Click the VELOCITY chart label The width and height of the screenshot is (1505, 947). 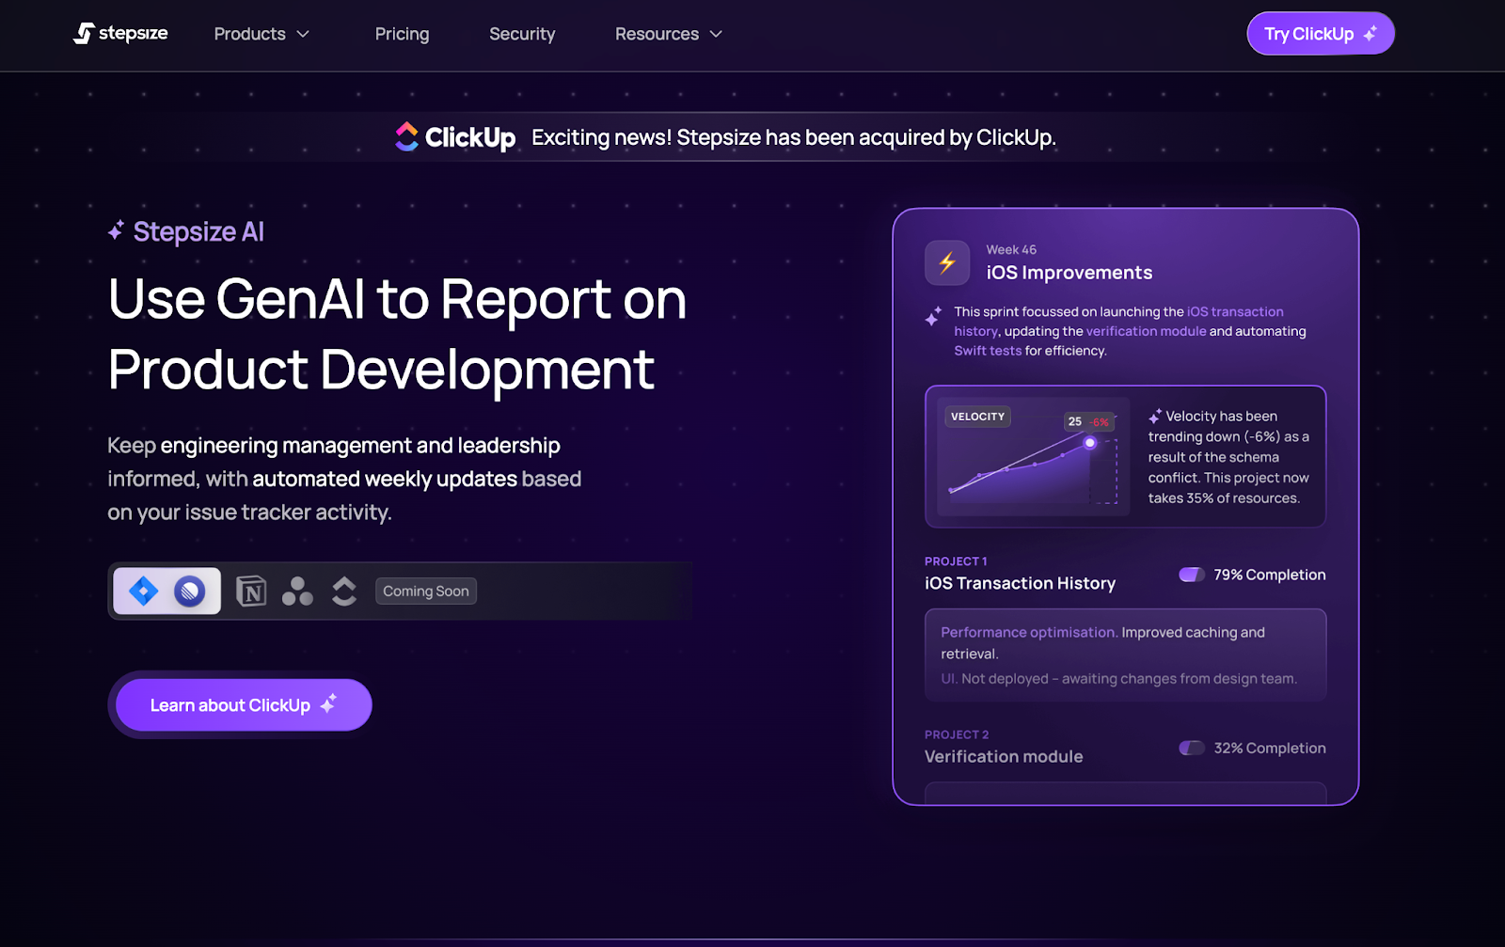point(977,417)
